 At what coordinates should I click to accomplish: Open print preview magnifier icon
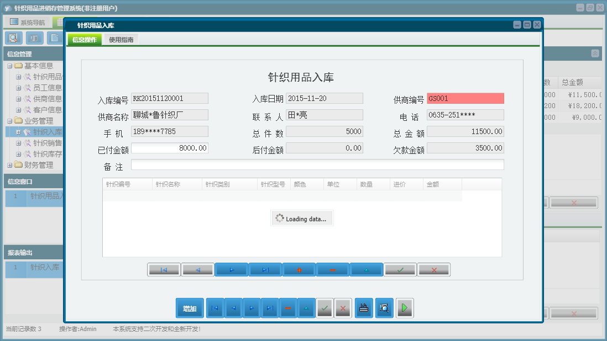(384, 308)
